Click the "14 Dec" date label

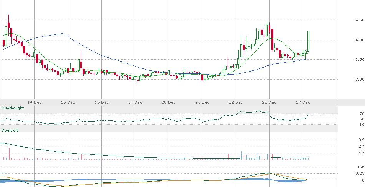(34, 102)
